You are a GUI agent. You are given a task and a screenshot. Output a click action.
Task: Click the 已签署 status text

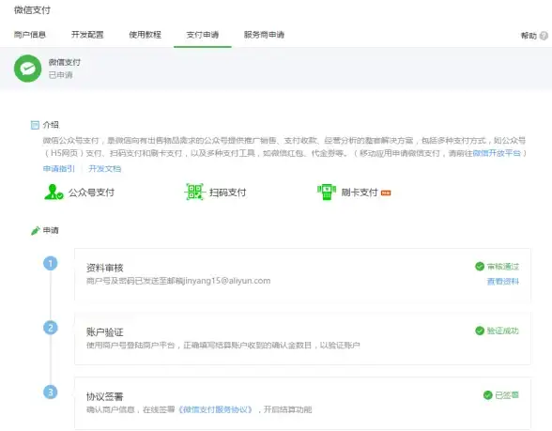(507, 395)
